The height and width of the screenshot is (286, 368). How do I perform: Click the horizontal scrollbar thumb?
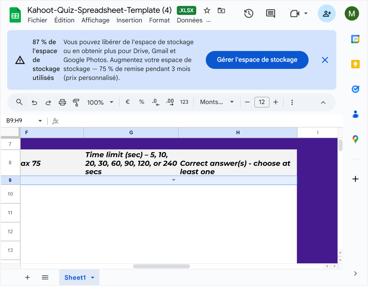[x=161, y=266]
